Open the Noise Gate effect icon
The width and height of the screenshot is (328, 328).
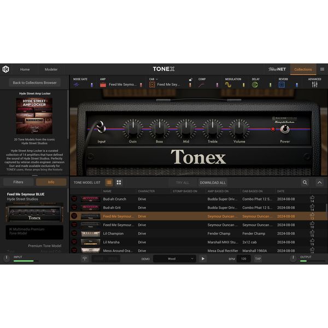76,85
